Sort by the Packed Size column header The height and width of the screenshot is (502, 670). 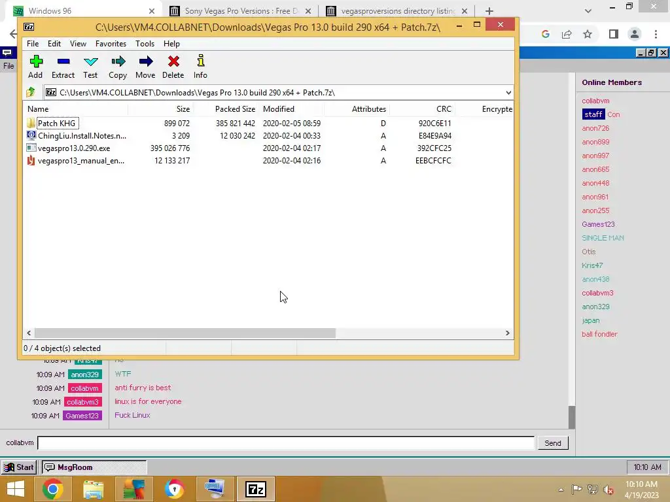coord(226,109)
